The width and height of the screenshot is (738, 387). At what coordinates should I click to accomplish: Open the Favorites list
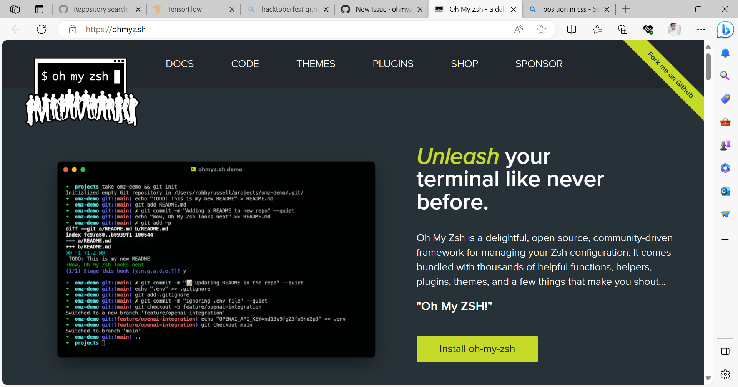(x=597, y=29)
